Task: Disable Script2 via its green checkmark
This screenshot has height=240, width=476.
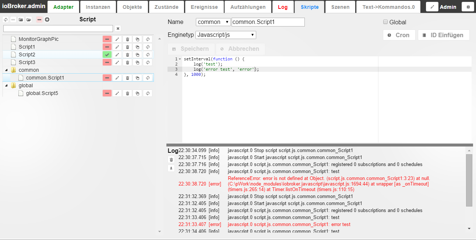Action: click(107, 54)
